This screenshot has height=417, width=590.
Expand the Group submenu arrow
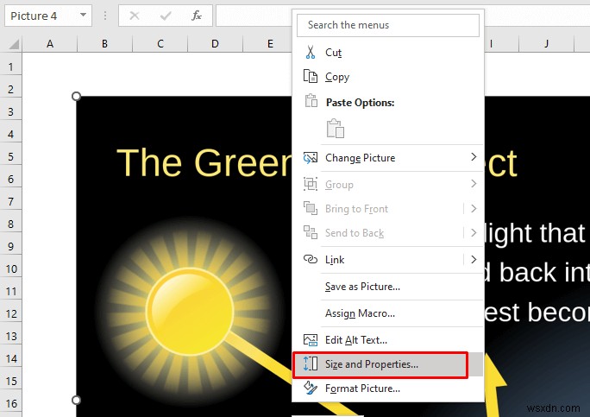pyautogui.click(x=474, y=184)
